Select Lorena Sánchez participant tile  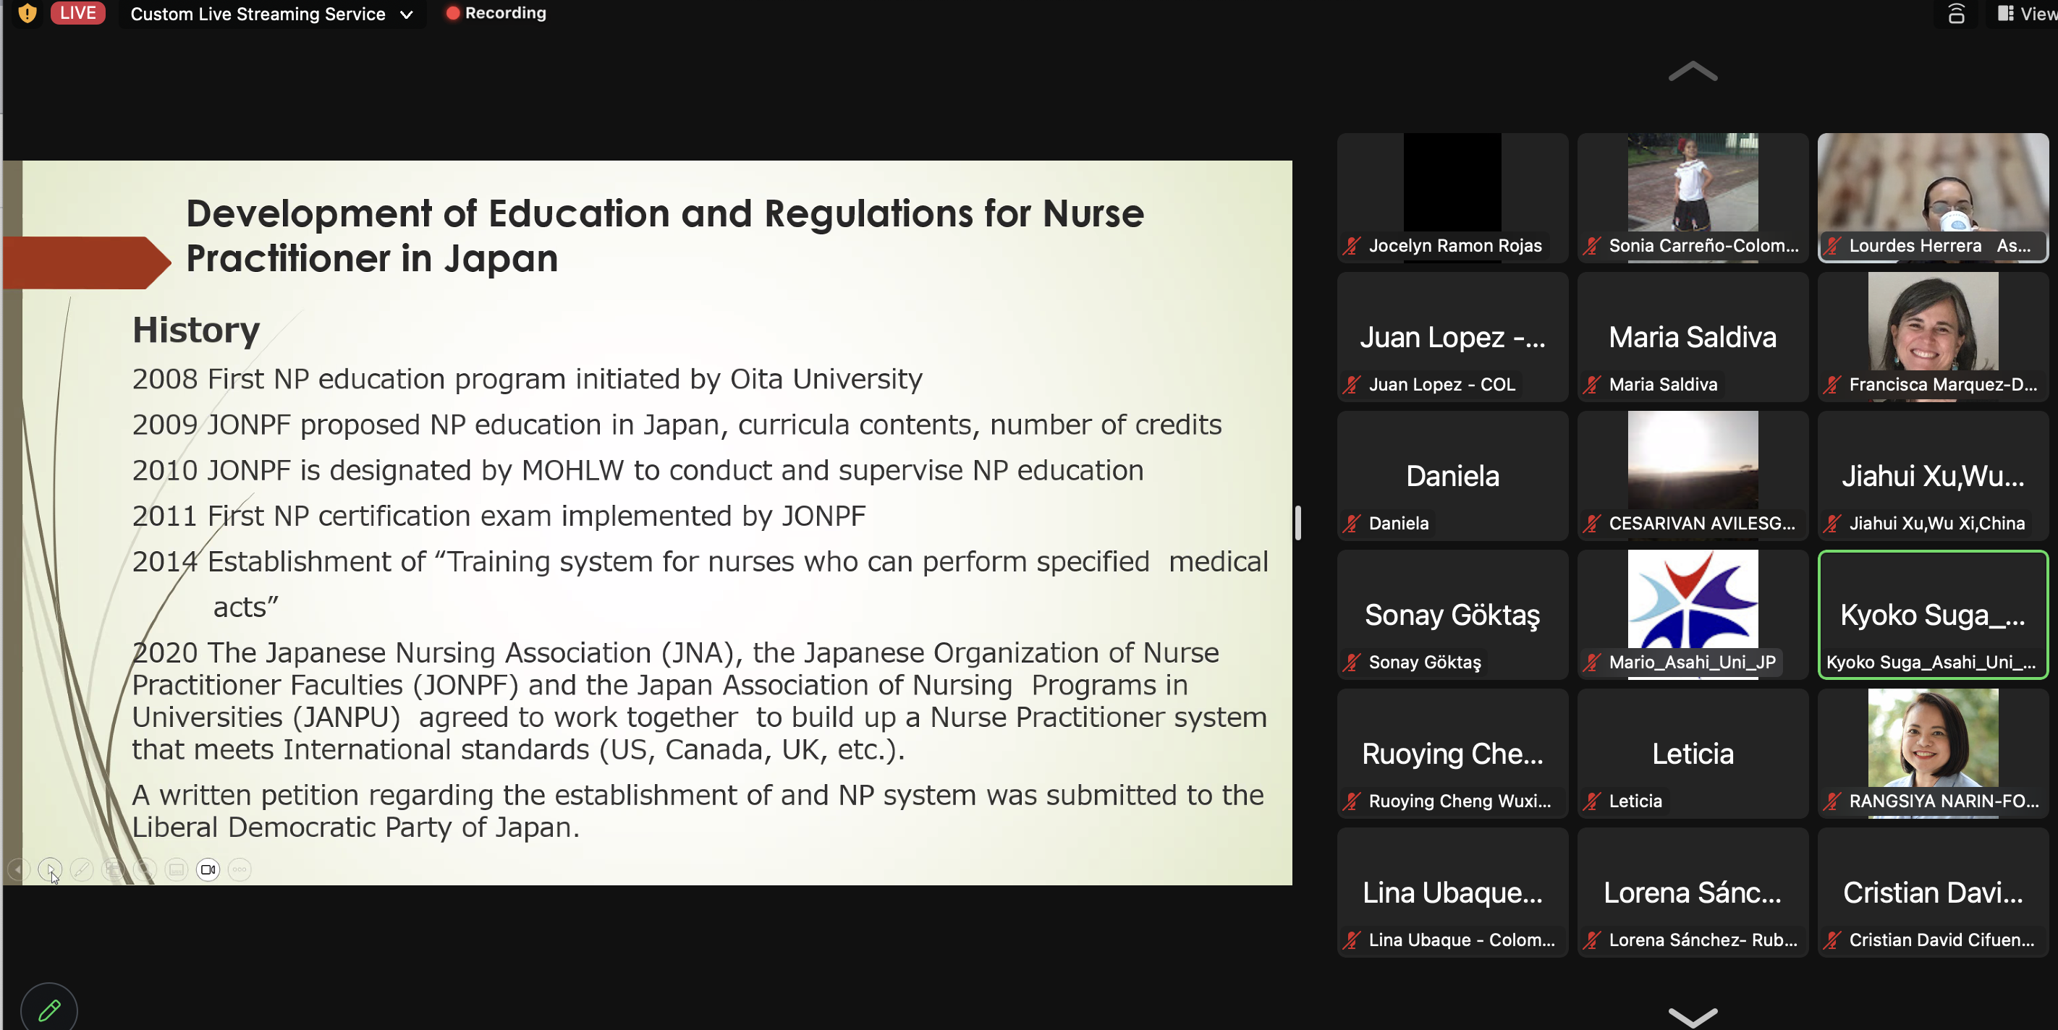(1693, 892)
